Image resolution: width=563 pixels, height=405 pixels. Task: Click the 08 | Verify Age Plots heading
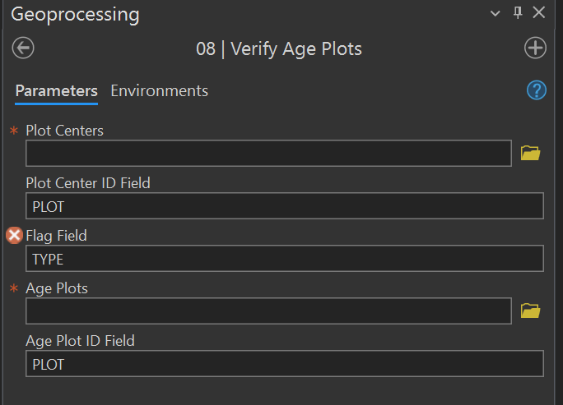pos(279,49)
